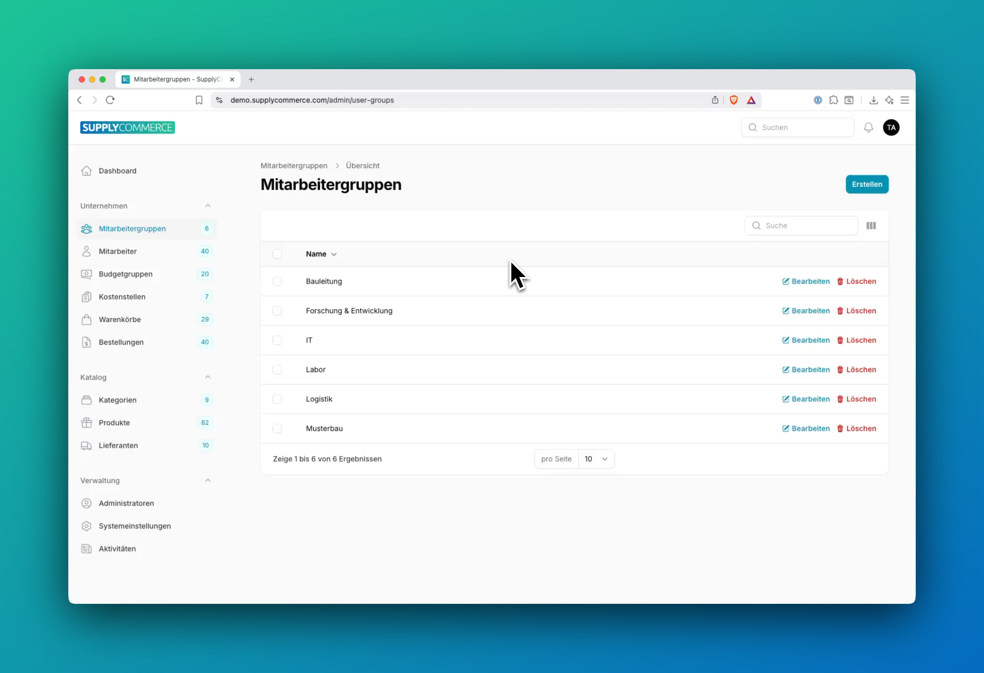
Task: Click the Warenkörbe shopping bag icon
Action: click(86, 319)
